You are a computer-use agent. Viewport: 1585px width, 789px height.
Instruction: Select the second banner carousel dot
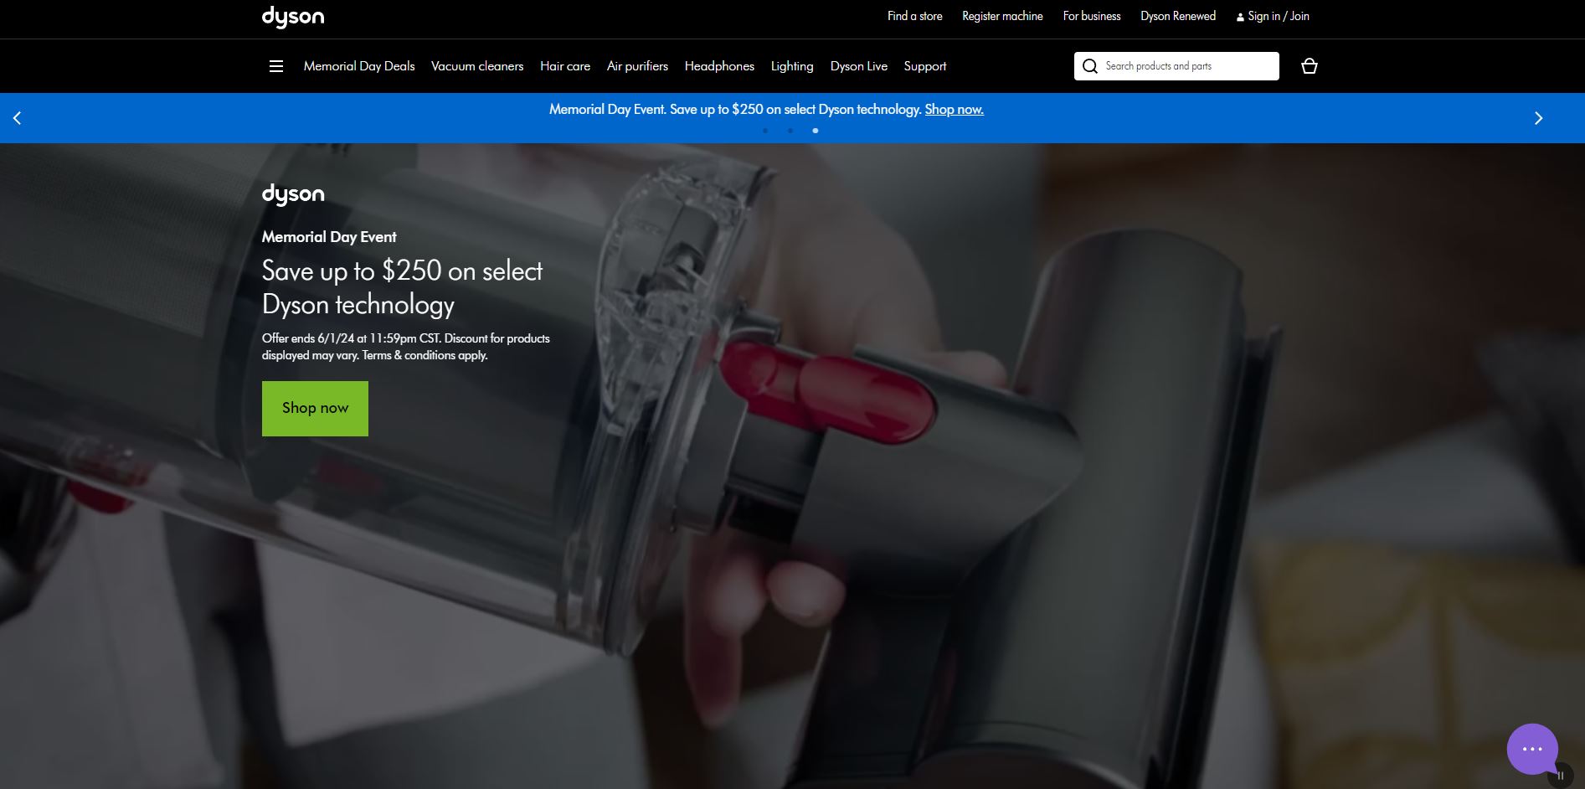click(790, 131)
